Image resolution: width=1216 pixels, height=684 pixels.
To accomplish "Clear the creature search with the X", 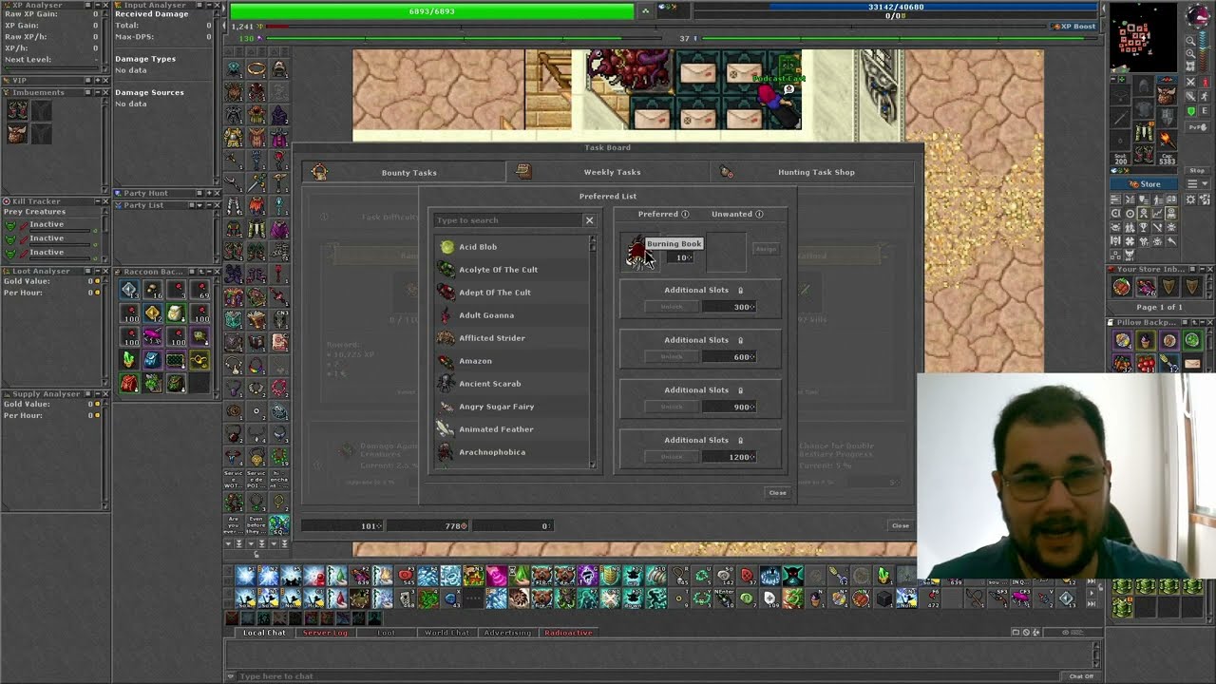I will [x=589, y=220].
